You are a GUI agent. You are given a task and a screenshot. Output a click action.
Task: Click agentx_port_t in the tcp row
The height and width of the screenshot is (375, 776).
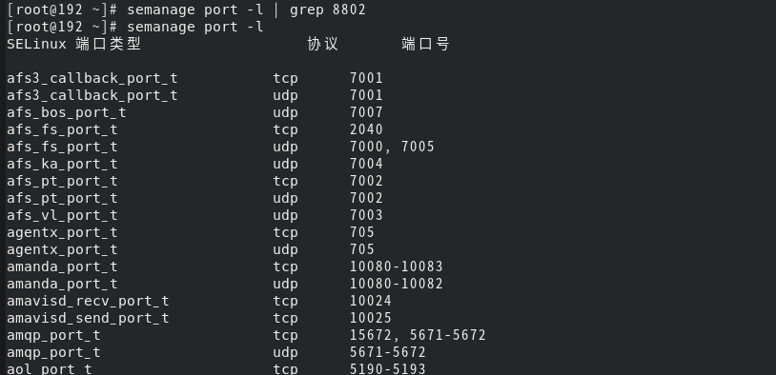point(62,232)
